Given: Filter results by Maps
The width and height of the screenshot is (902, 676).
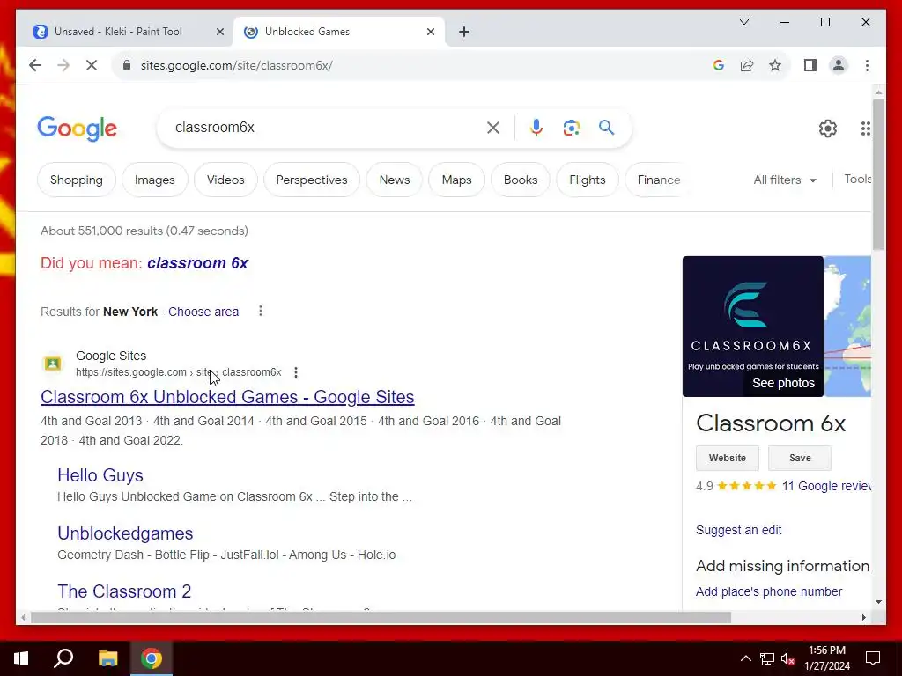Looking at the screenshot, I should (457, 180).
